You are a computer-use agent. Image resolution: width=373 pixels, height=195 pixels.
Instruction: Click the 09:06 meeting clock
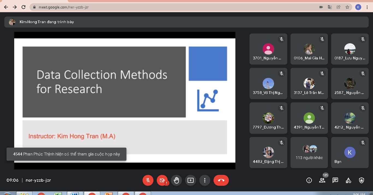click(x=13, y=180)
